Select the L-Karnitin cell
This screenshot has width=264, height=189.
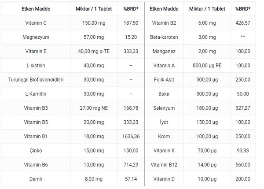pos(36,94)
